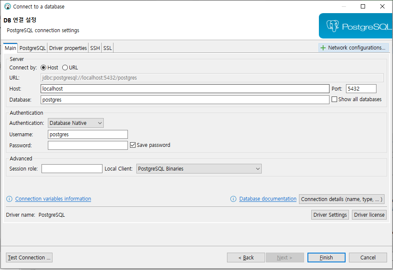Open the Authentication type dropdown
This screenshot has width=393, height=270.
76,123
